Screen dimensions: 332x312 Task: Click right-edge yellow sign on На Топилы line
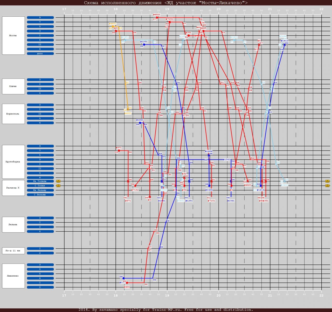pyautogui.click(x=327, y=181)
